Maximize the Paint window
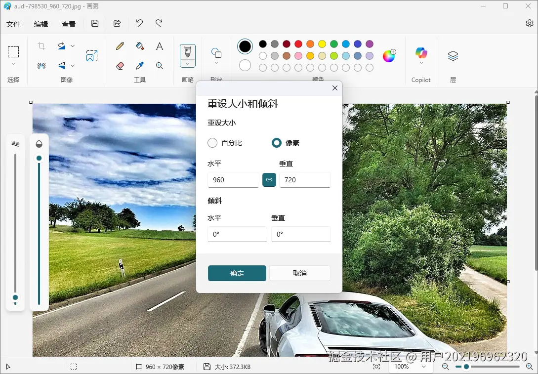Screen dimensions: 538x374 505,6
